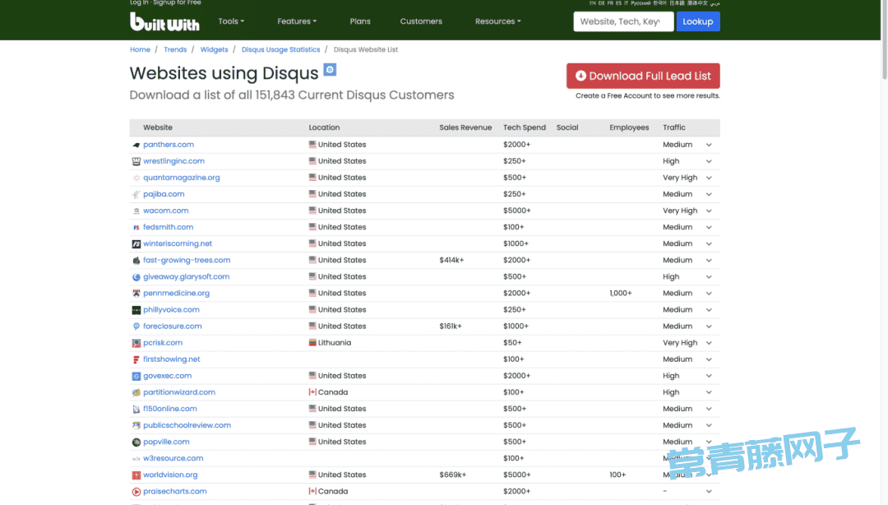Screen dimensions: 888x505
Task: Click the worldvision.org favicon
Action: coord(136,475)
